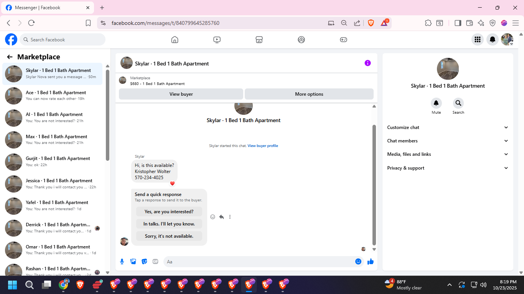Open Omar 1 Bed 1 Bath Apartment chat
Image resolution: width=524 pixels, height=294 pixels.
pos(53,250)
